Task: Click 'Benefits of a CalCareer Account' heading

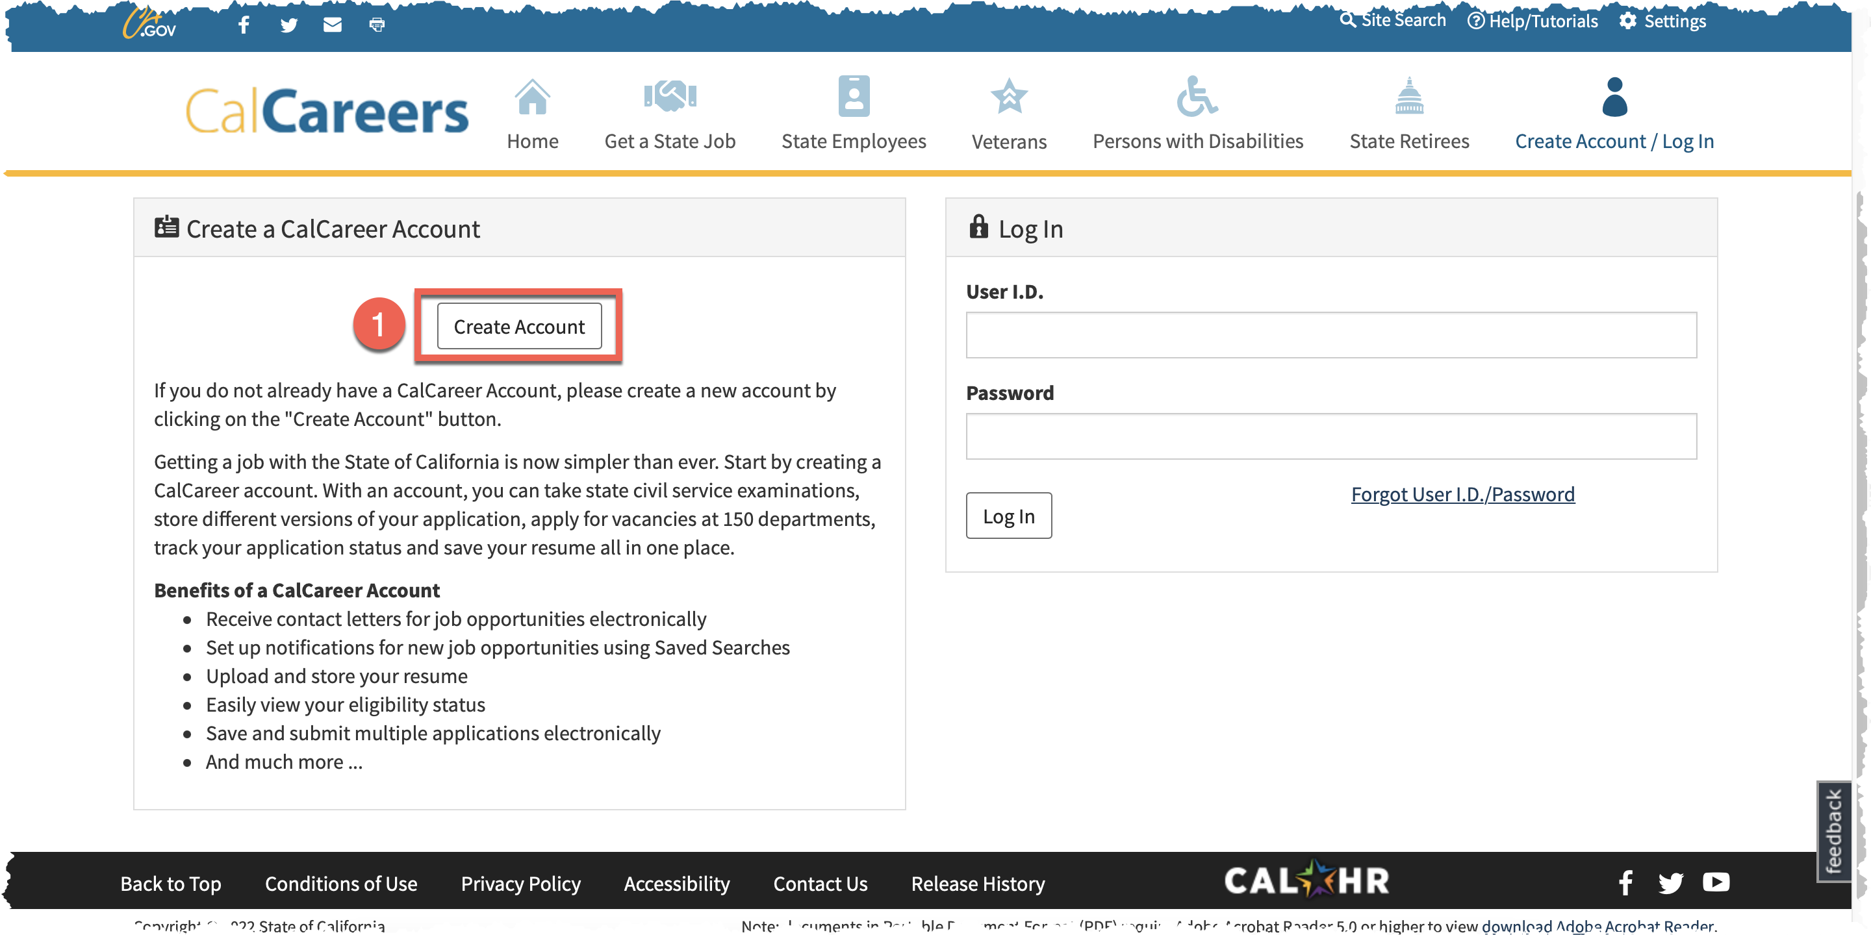Action: coord(296,590)
